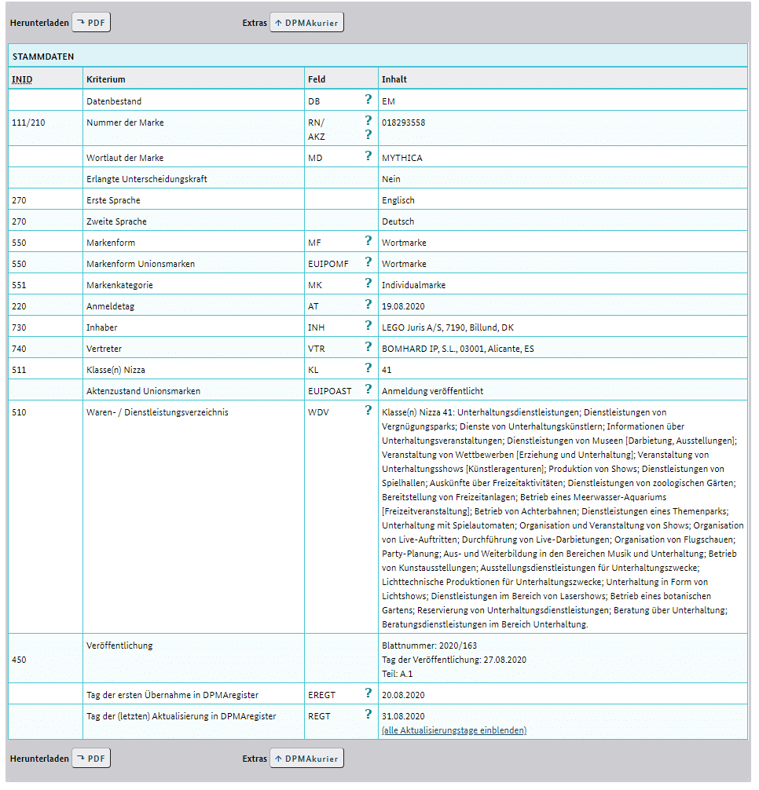Open help icon next to AKZ field
This screenshot has height=790, width=759.
368,134
